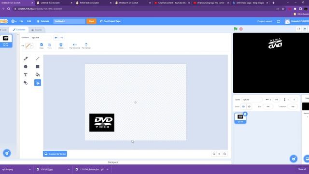The height and width of the screenshot is (174, 309).
Task: Open Tutorials
Action: [x=43, y=21]
